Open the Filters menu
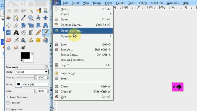The height and width of the screenshot is (111, 197). point(143,3)
